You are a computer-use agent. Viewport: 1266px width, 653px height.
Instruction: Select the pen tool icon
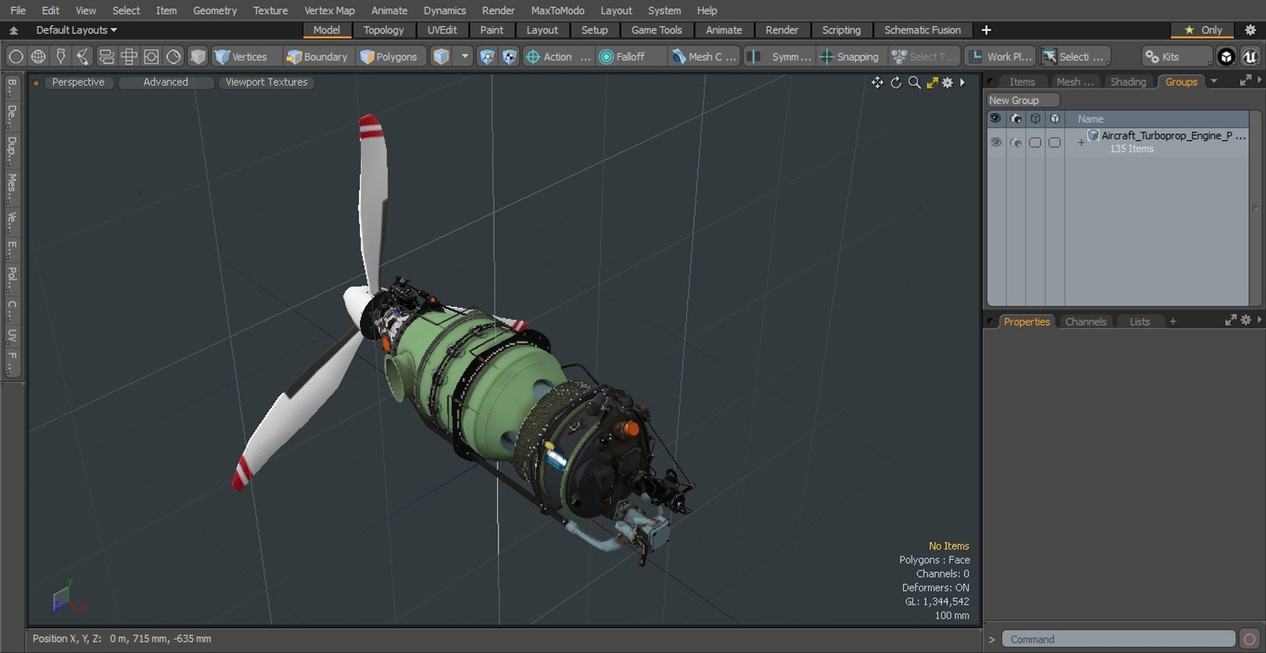click(x=61, y=57)
